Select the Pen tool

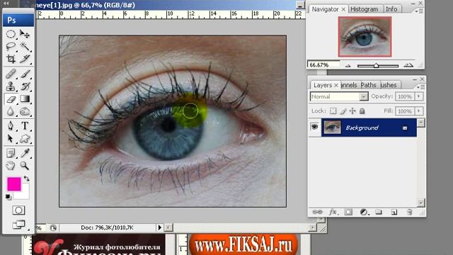coord(11,126)
